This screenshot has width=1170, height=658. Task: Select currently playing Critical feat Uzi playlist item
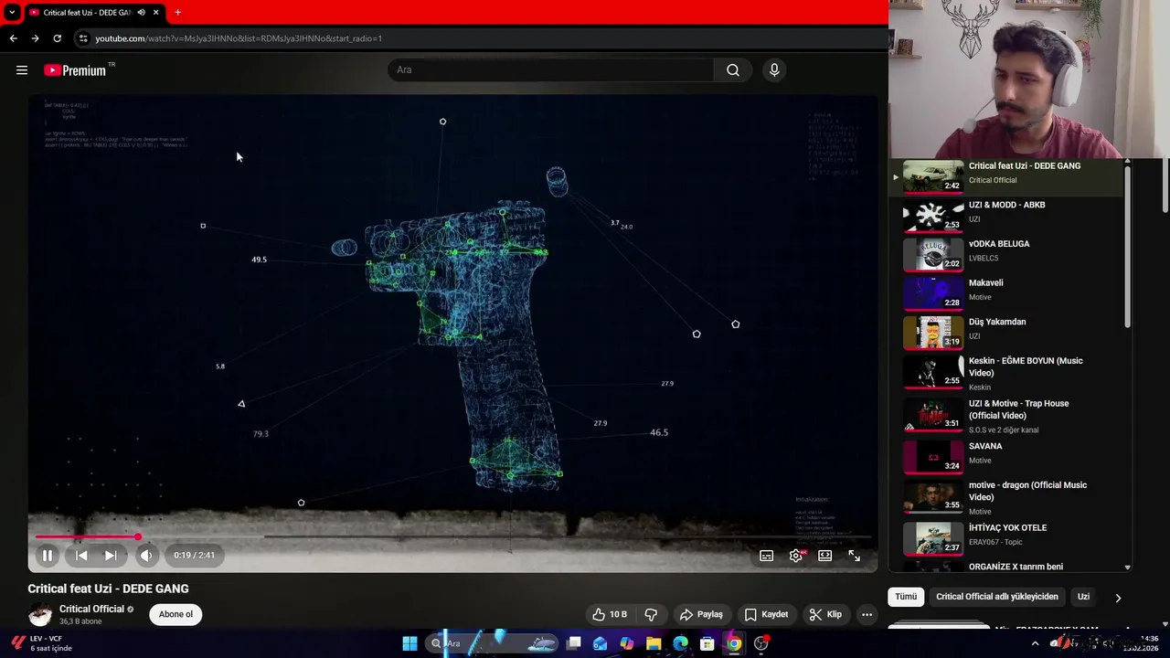(x=1005, y=176)
